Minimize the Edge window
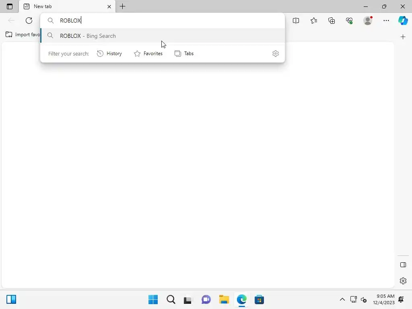412x309 pixels. tap(366, 6)
